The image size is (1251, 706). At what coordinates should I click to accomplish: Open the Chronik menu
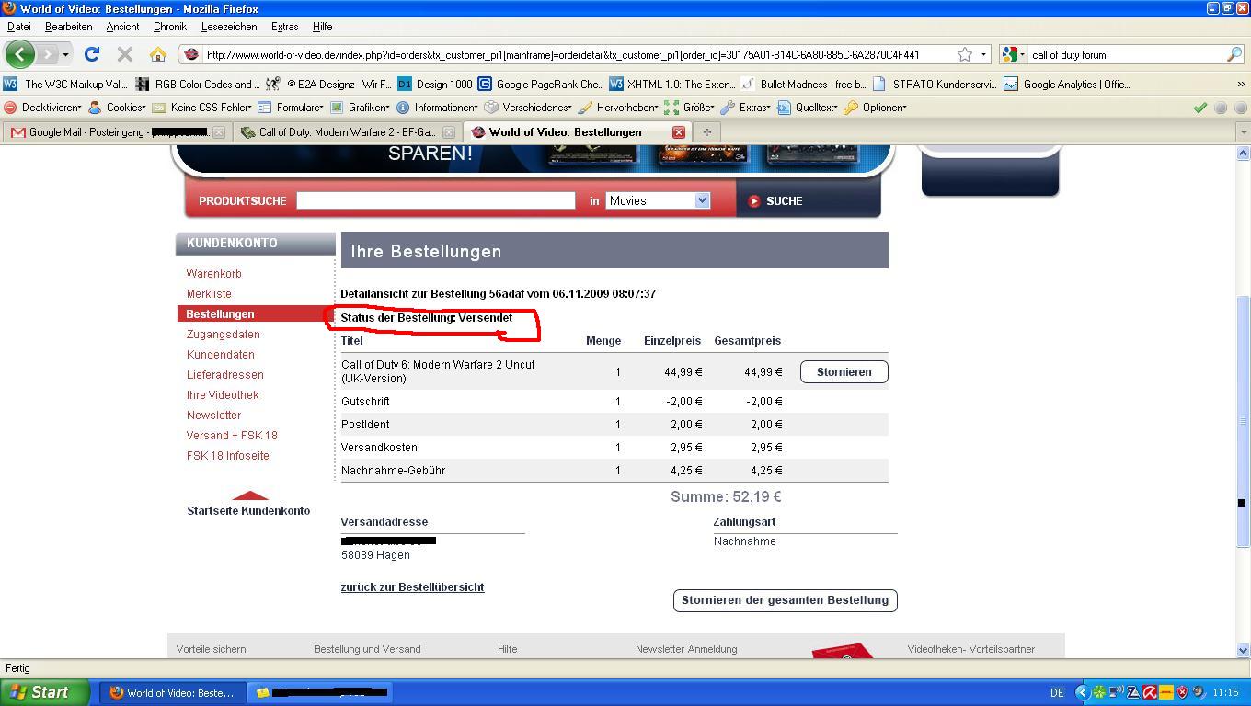pos(169,27)
